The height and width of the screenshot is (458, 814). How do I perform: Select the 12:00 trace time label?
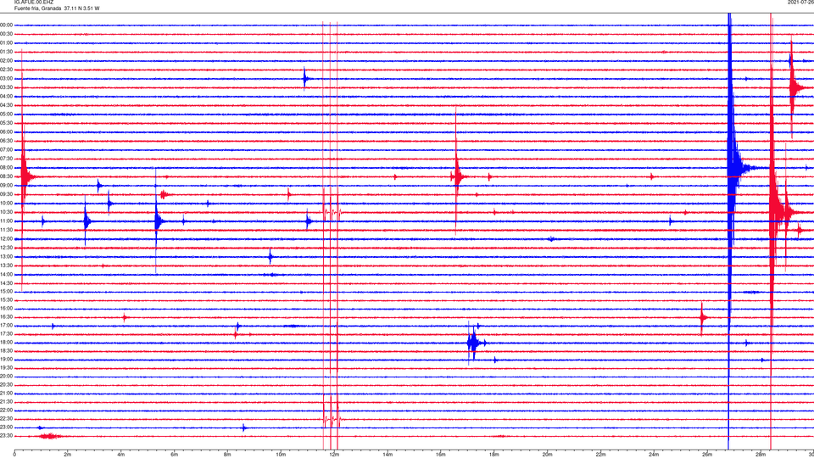7,239
